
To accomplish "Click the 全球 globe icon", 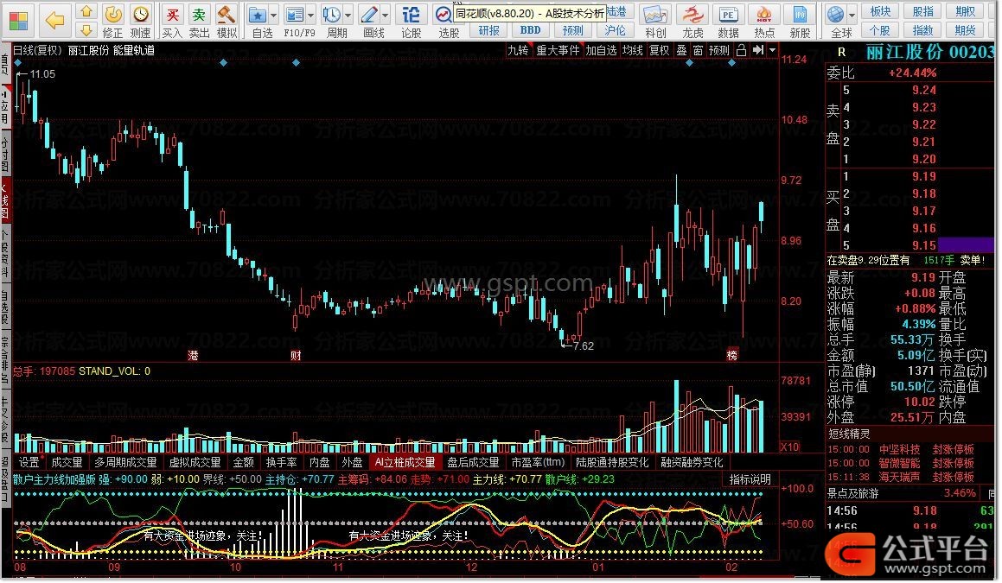I will (x=835, y=15).
